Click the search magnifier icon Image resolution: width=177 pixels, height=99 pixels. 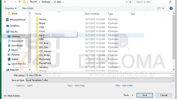point(170,2)
